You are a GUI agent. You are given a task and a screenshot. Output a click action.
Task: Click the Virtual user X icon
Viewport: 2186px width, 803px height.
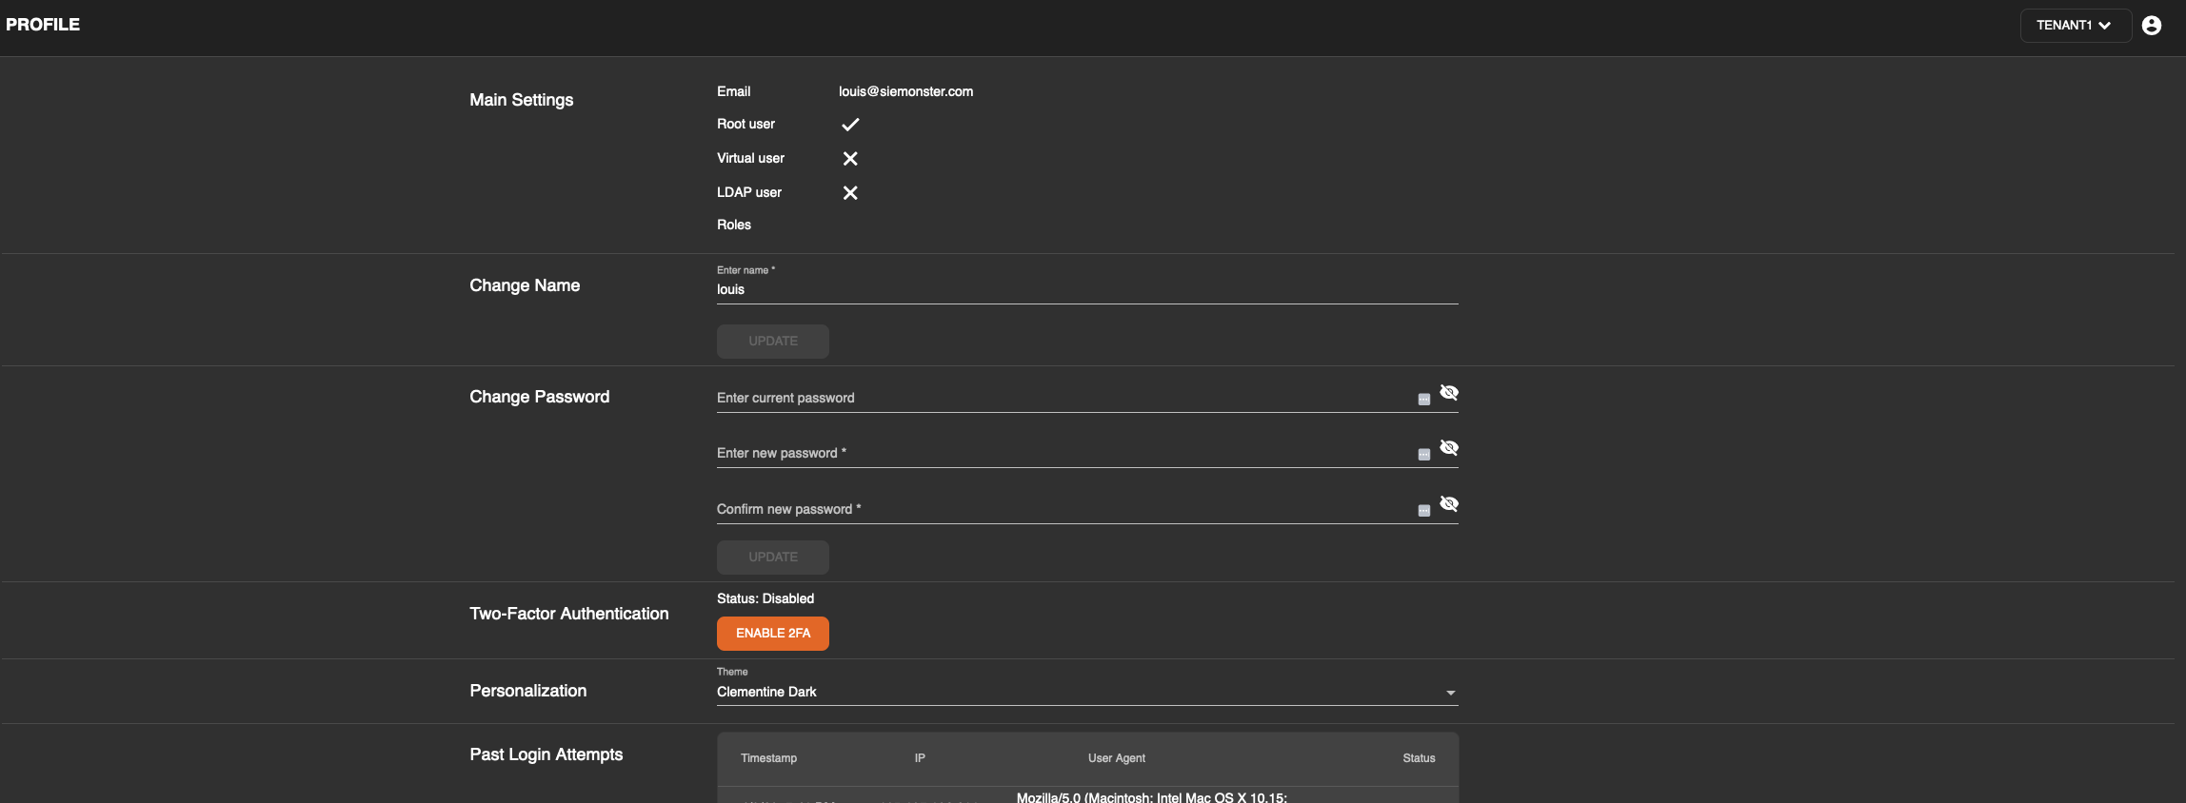[x=850, y=159]
